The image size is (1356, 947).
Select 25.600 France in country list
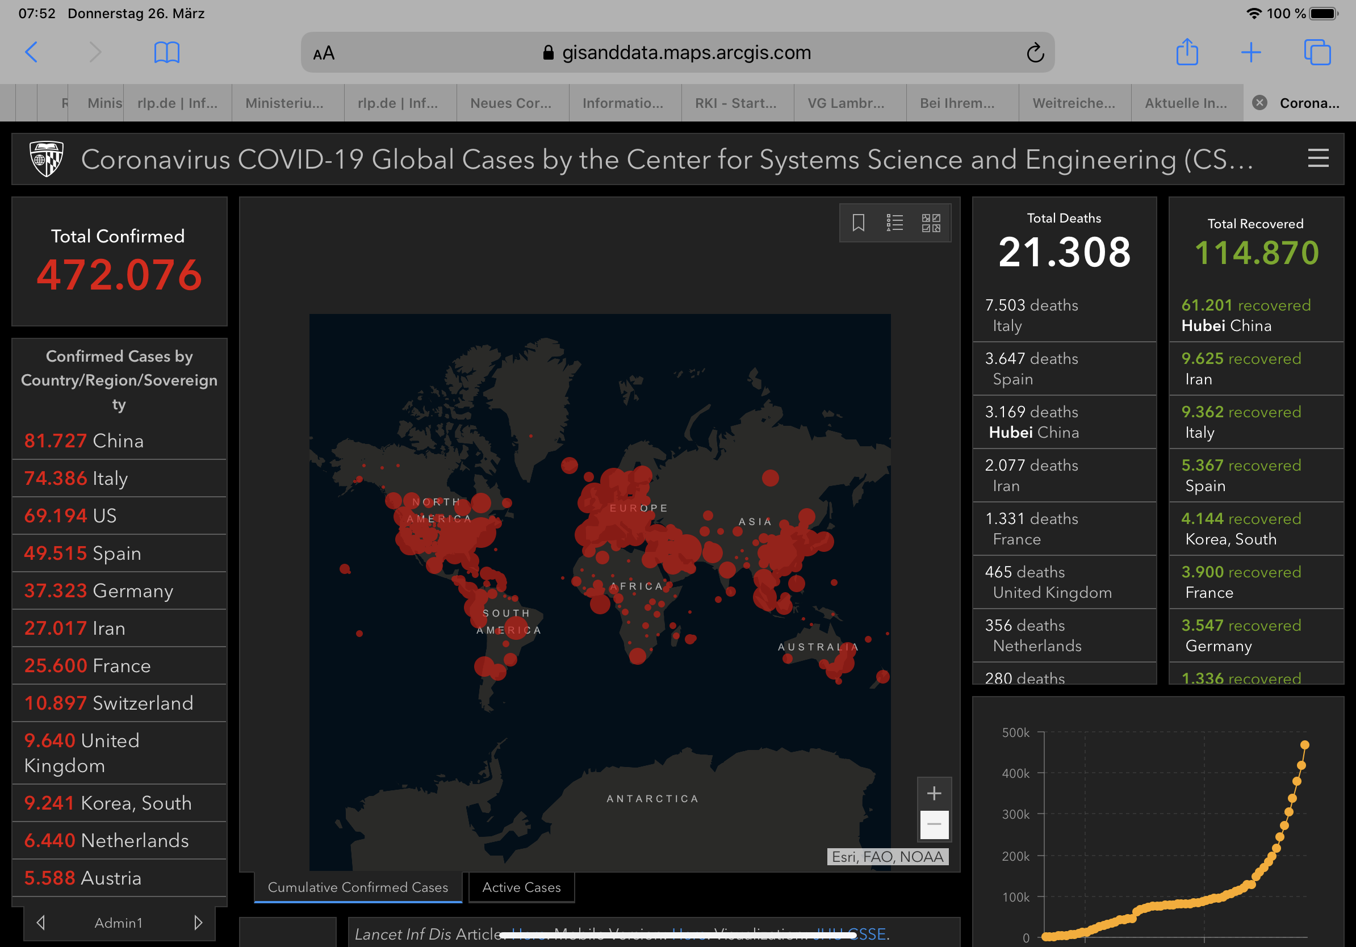tap(119, 665)
